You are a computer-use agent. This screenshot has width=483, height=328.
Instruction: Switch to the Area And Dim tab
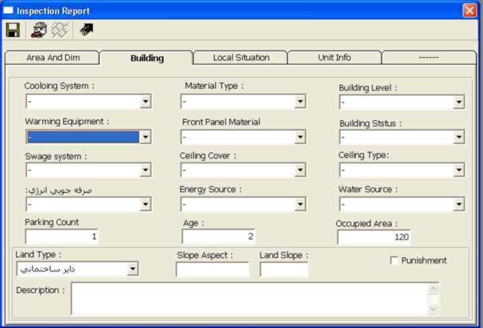point(52,58)
